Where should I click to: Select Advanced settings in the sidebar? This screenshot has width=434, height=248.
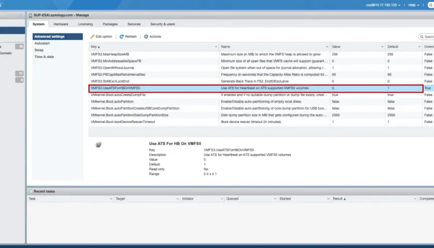coord(57,37)
